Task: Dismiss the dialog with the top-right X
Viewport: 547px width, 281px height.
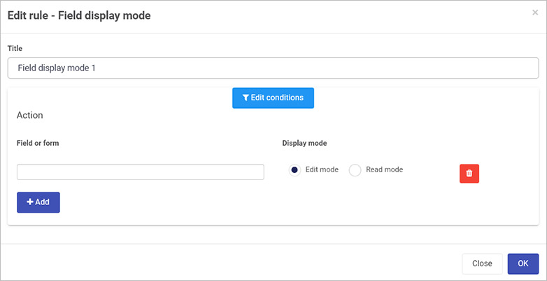Action: pos(535,13)
